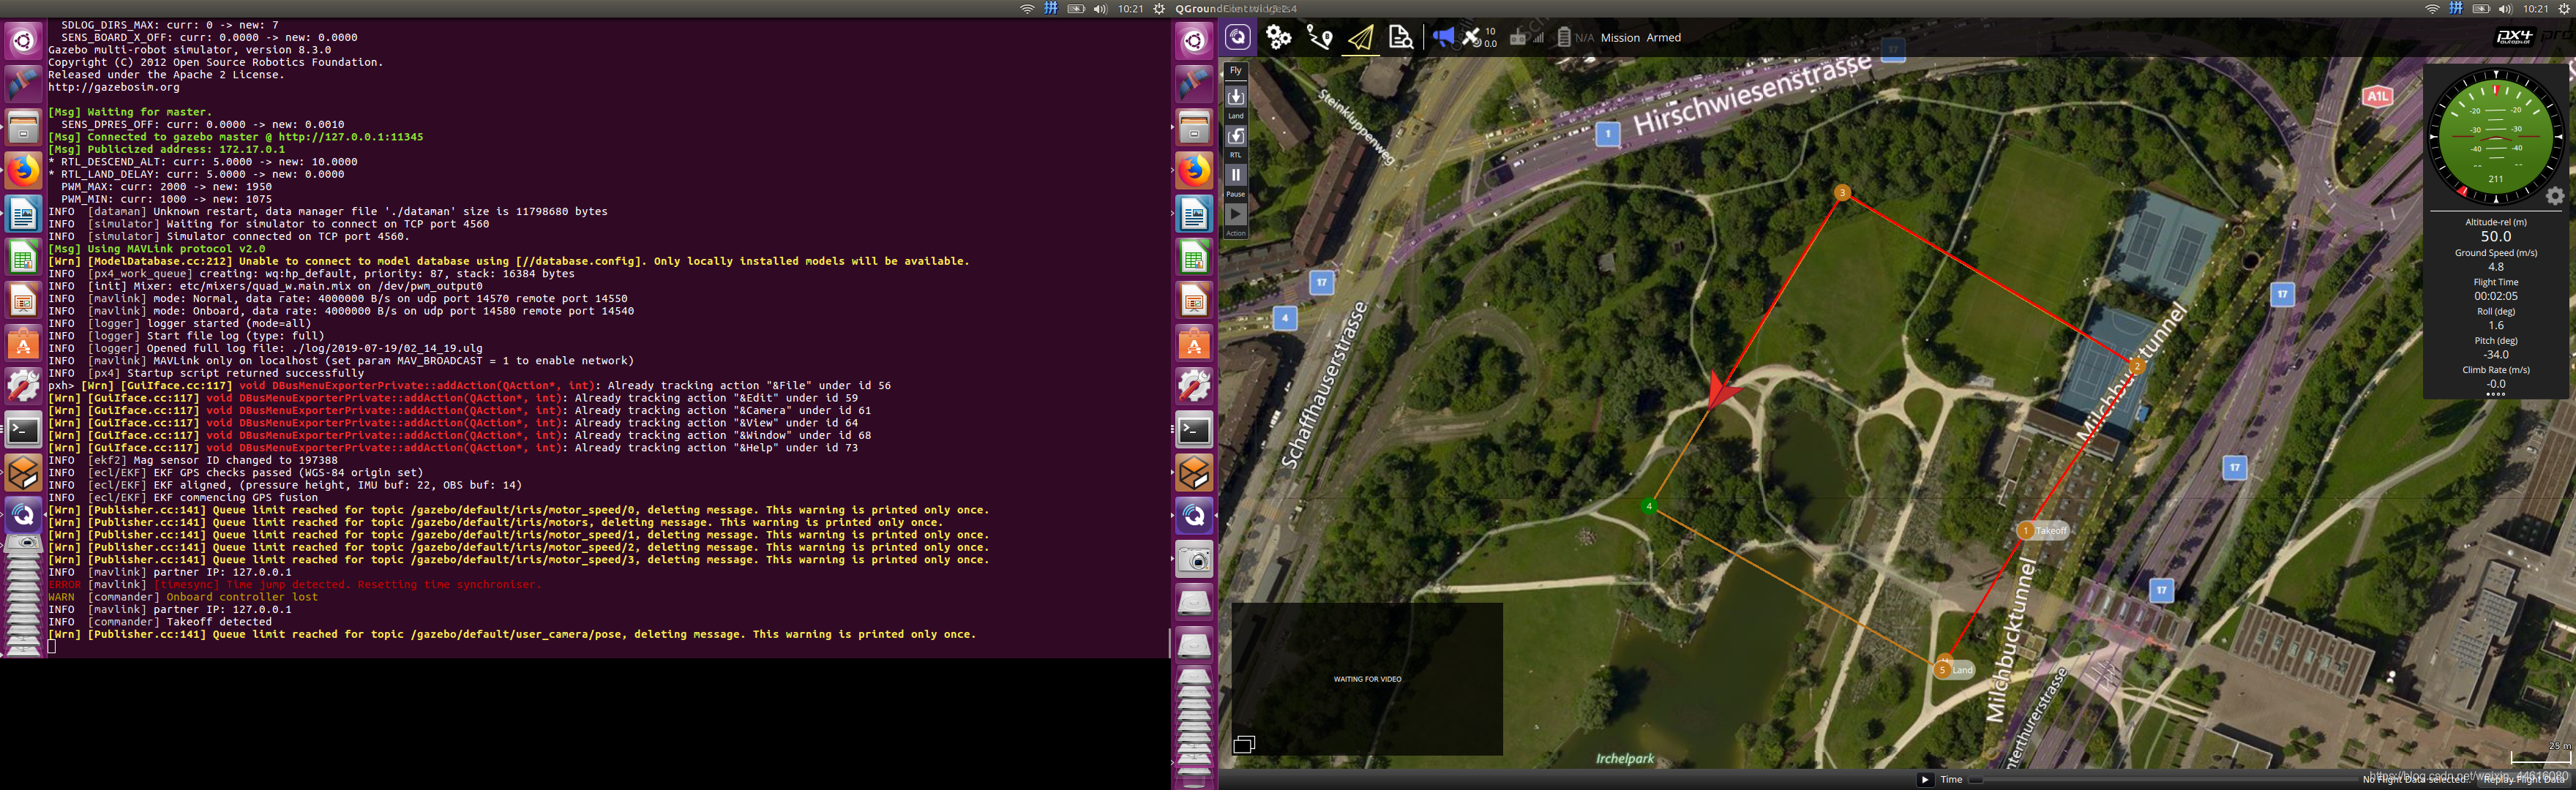
Task: Click the WAITING FOR VIDEO panel
Action: [x=1367, y=679]
